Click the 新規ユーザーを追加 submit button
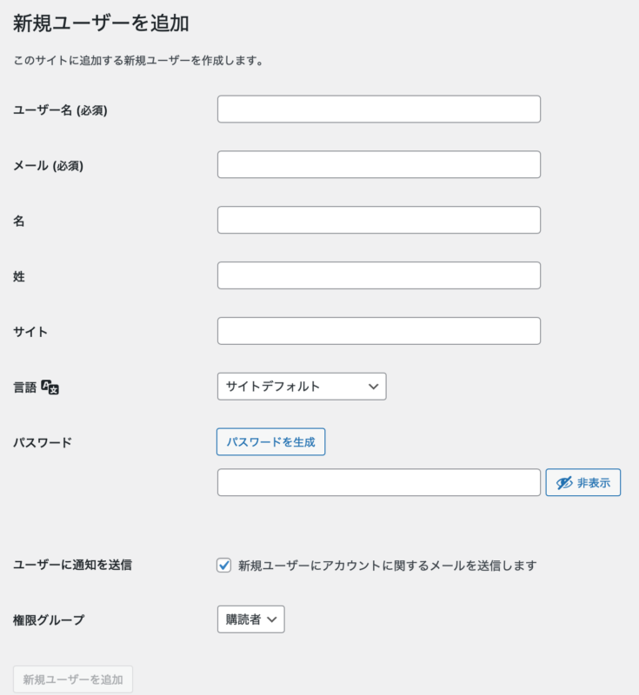The height and width of the screenshot is (695, 639). pos(73,679)
